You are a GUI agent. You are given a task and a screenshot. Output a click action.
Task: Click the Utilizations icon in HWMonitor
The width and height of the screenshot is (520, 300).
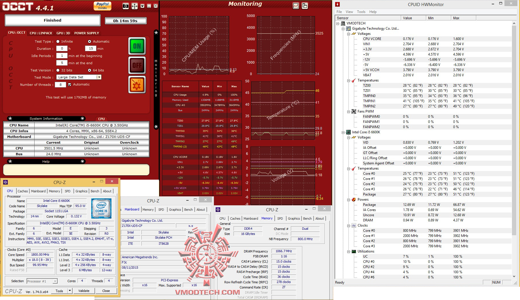tap(354, 251)
